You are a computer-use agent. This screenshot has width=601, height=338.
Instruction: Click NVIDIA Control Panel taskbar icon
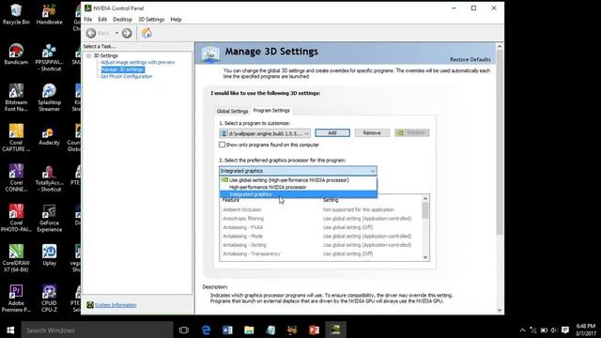pos(335,330)
